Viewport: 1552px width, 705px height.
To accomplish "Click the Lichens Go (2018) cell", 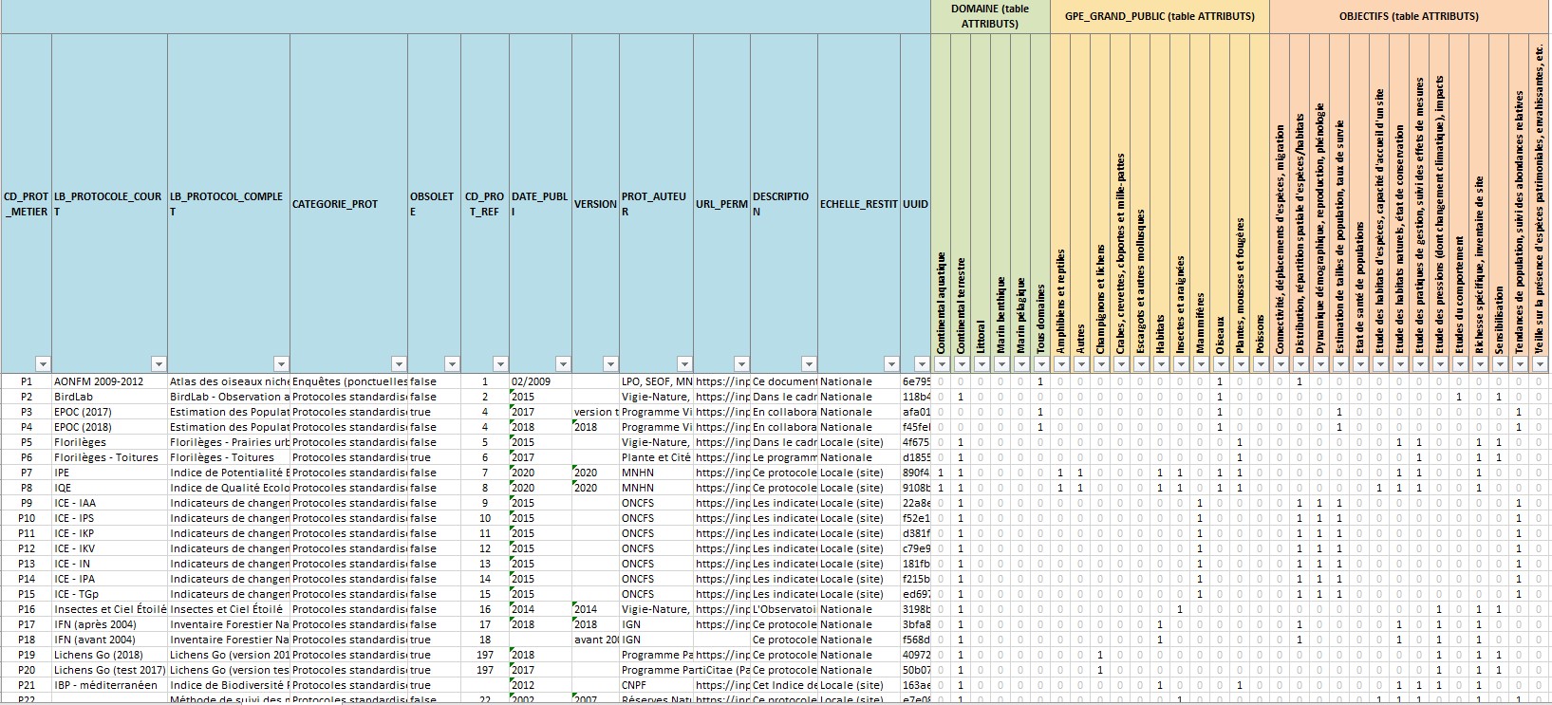I will [x=108, y=655].
